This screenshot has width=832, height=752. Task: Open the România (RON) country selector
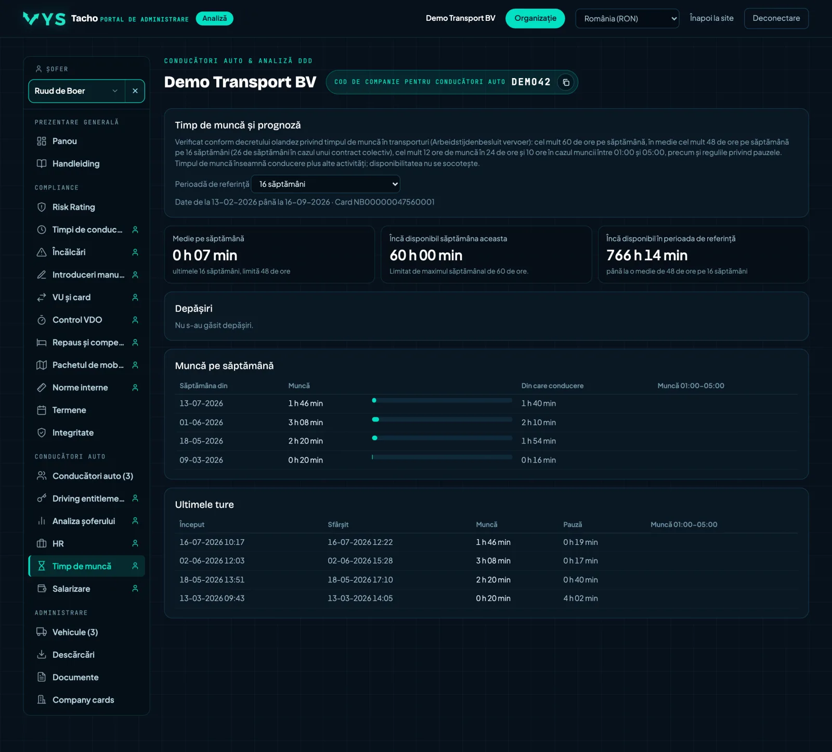point(627,19)
